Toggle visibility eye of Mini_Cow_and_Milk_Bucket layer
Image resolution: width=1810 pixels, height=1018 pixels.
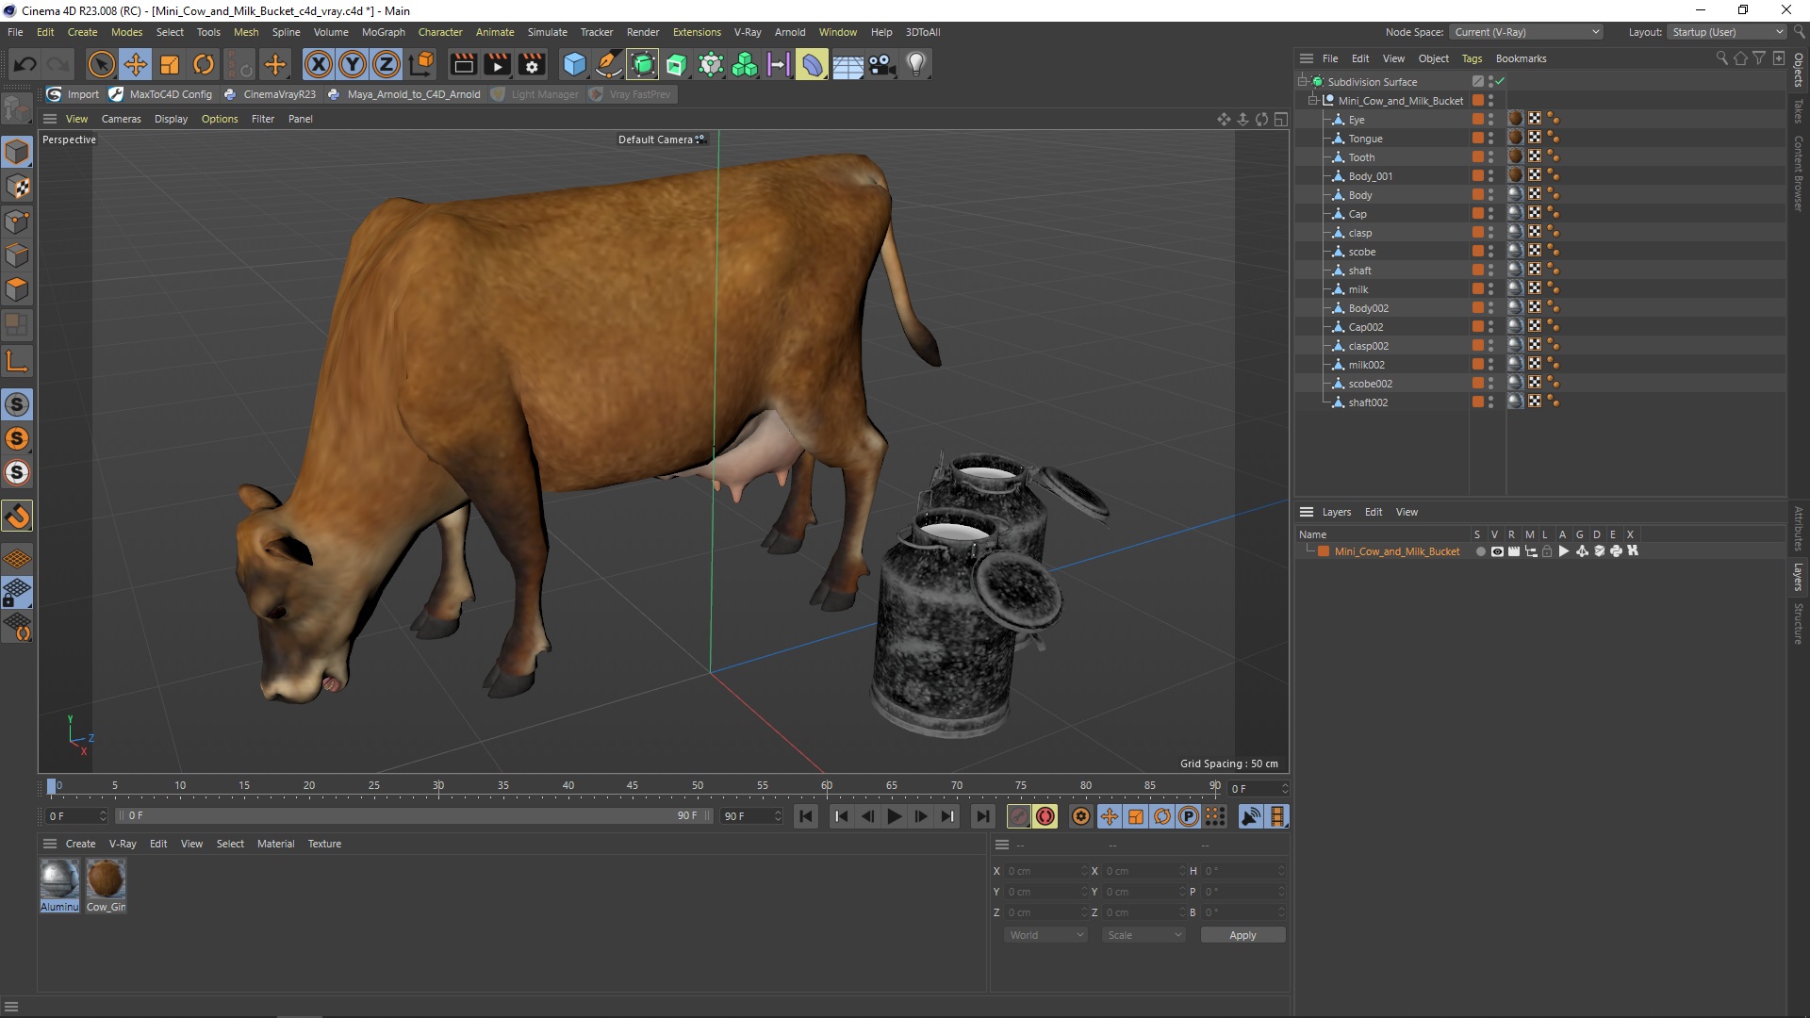1496,551
